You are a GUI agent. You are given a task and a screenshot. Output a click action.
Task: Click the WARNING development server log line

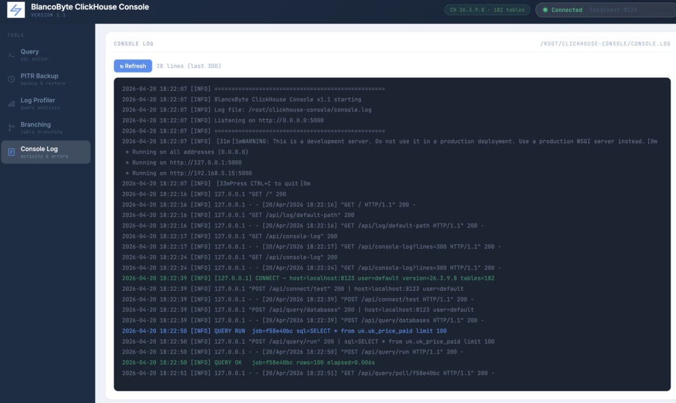[x=389, y=141]
